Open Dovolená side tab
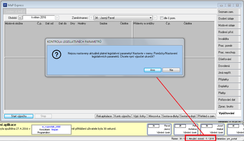This screenshot has height=141, width=244. tap(229, 66)
